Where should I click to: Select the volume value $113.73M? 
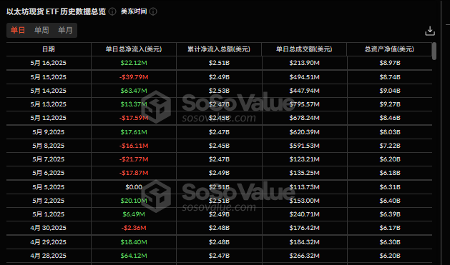pos(304,187)
